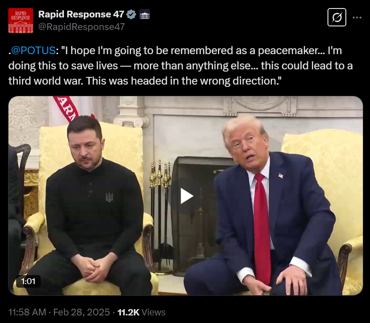Viewport: 370px width, 323px height.
Task: Click the Views label
Action: click(153, 312)
